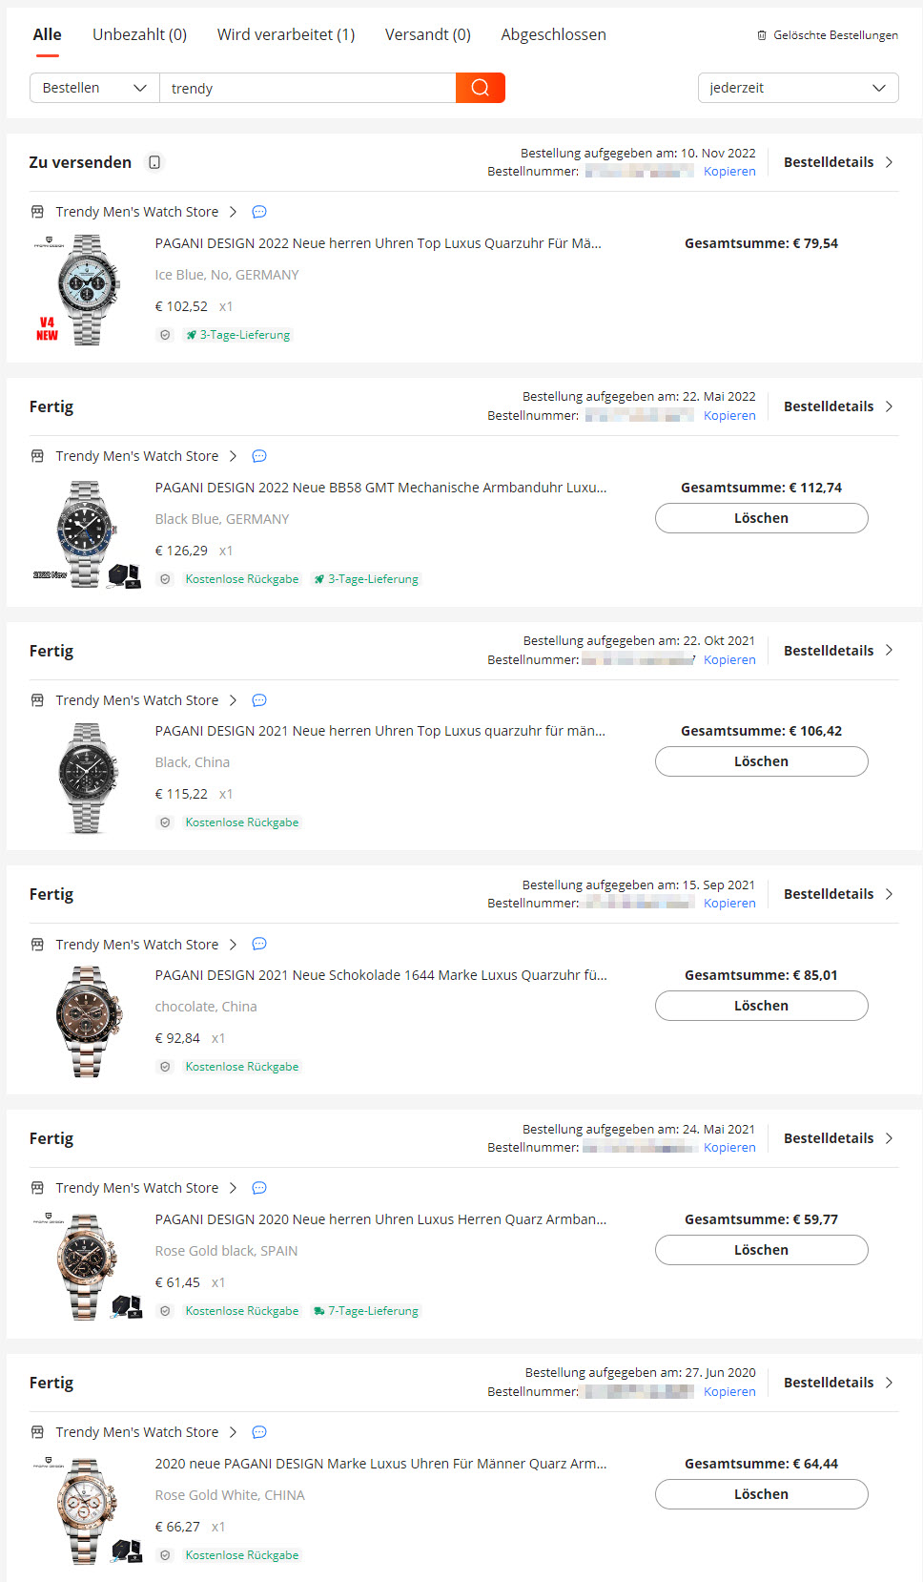The width and height of the screenshot is (923, 1582).
Task: Delete the Rose Gold black order for € 59,77
Action: point(761,1250)
